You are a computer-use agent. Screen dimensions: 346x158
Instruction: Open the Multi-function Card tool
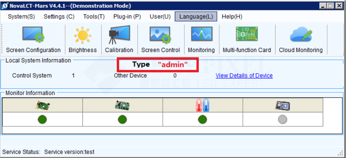pos(247,39)
